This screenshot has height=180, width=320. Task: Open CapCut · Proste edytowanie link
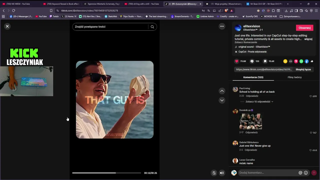point(251,52)
